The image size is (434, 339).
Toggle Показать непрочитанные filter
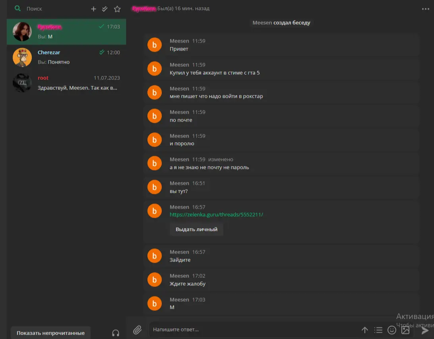[x=50, y=333]
